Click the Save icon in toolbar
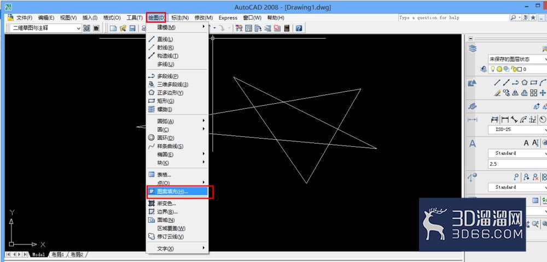This screenshot has width=547, height=262. click(x=132, y=28)
